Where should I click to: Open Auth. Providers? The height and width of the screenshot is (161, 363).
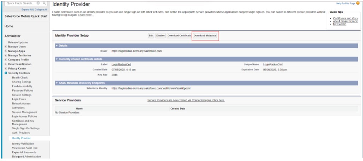tap(21, 133)
